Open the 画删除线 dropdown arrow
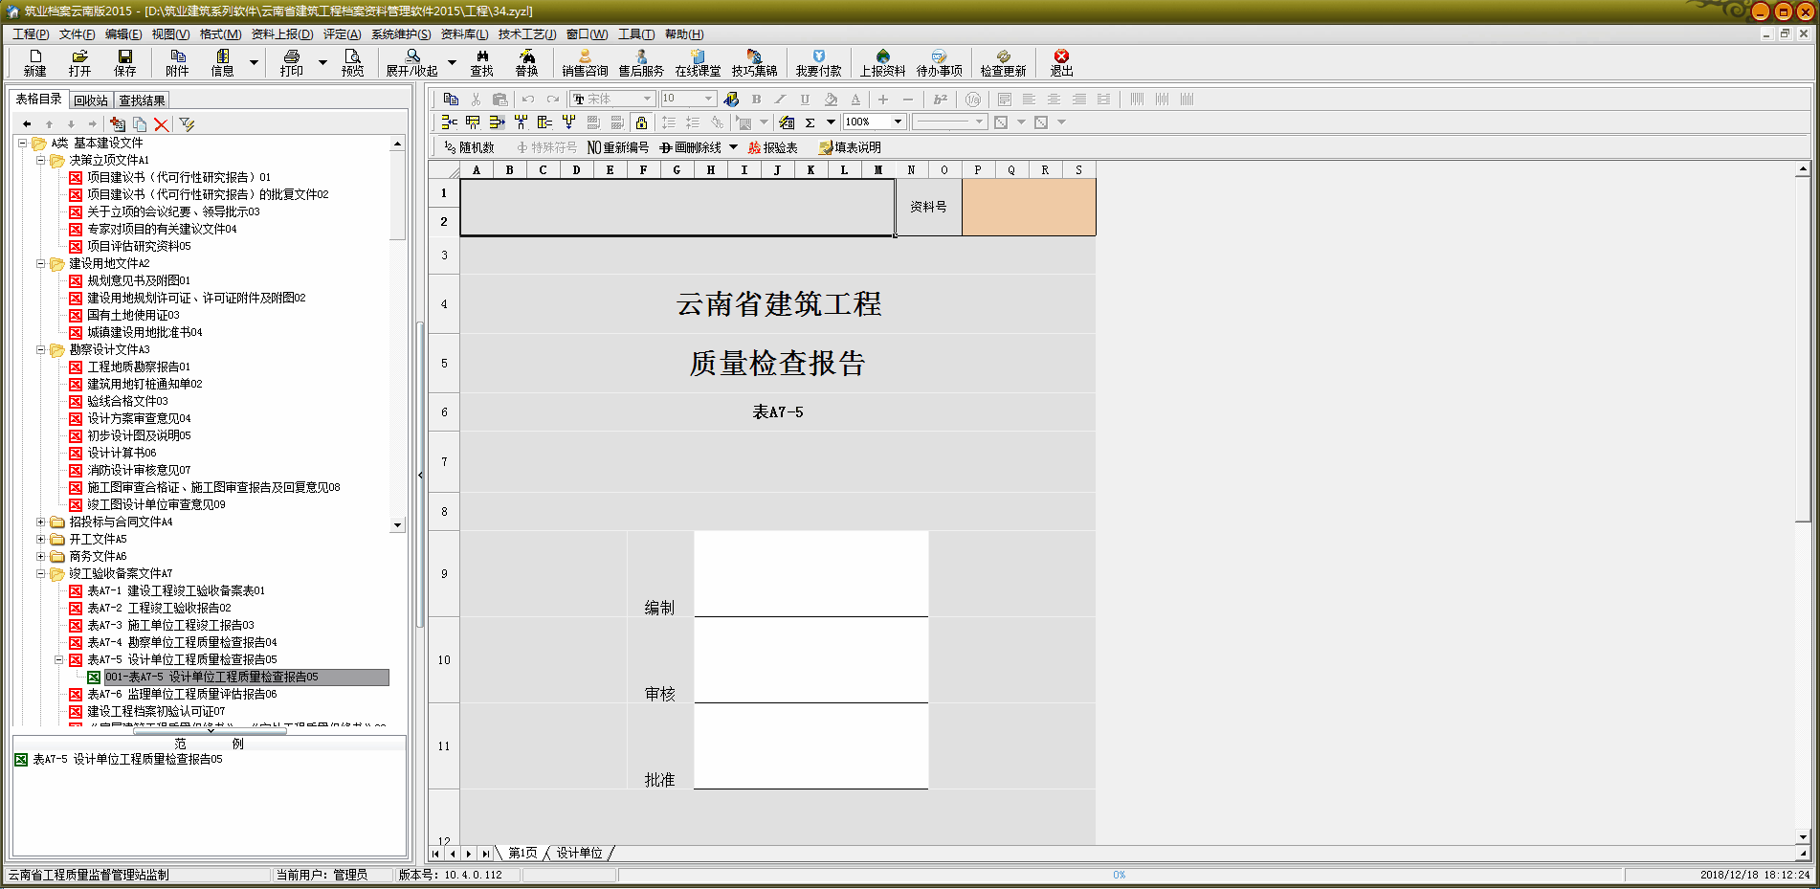The image size is (1820, 889). 734,147
